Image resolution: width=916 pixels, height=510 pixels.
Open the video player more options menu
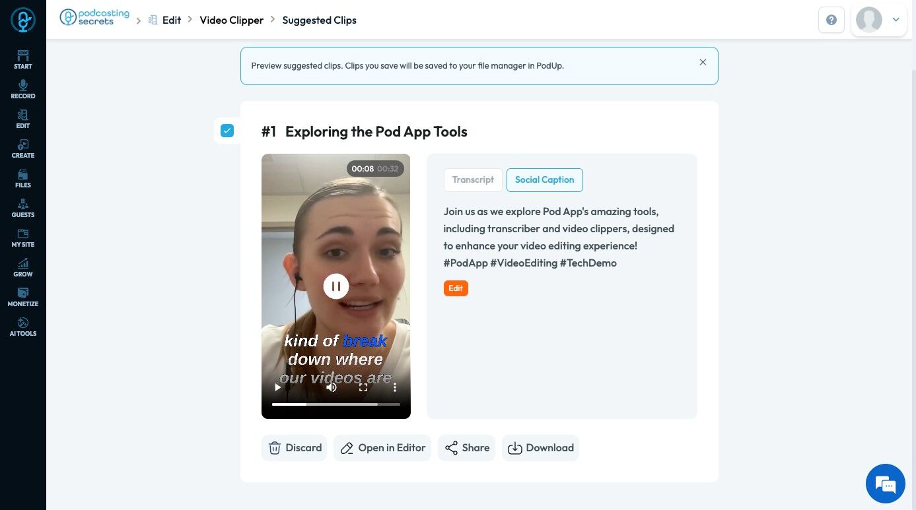(395, 387)
